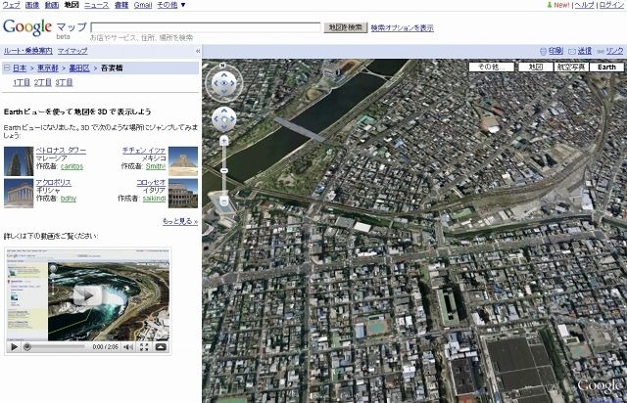Click the look-down arrow on the eye joystick
The image size is (627, 403).
[x=224, y=92]
